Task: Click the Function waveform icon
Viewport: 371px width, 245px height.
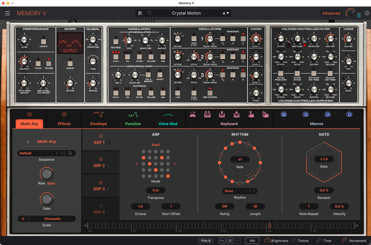Action: click(133, 115)
